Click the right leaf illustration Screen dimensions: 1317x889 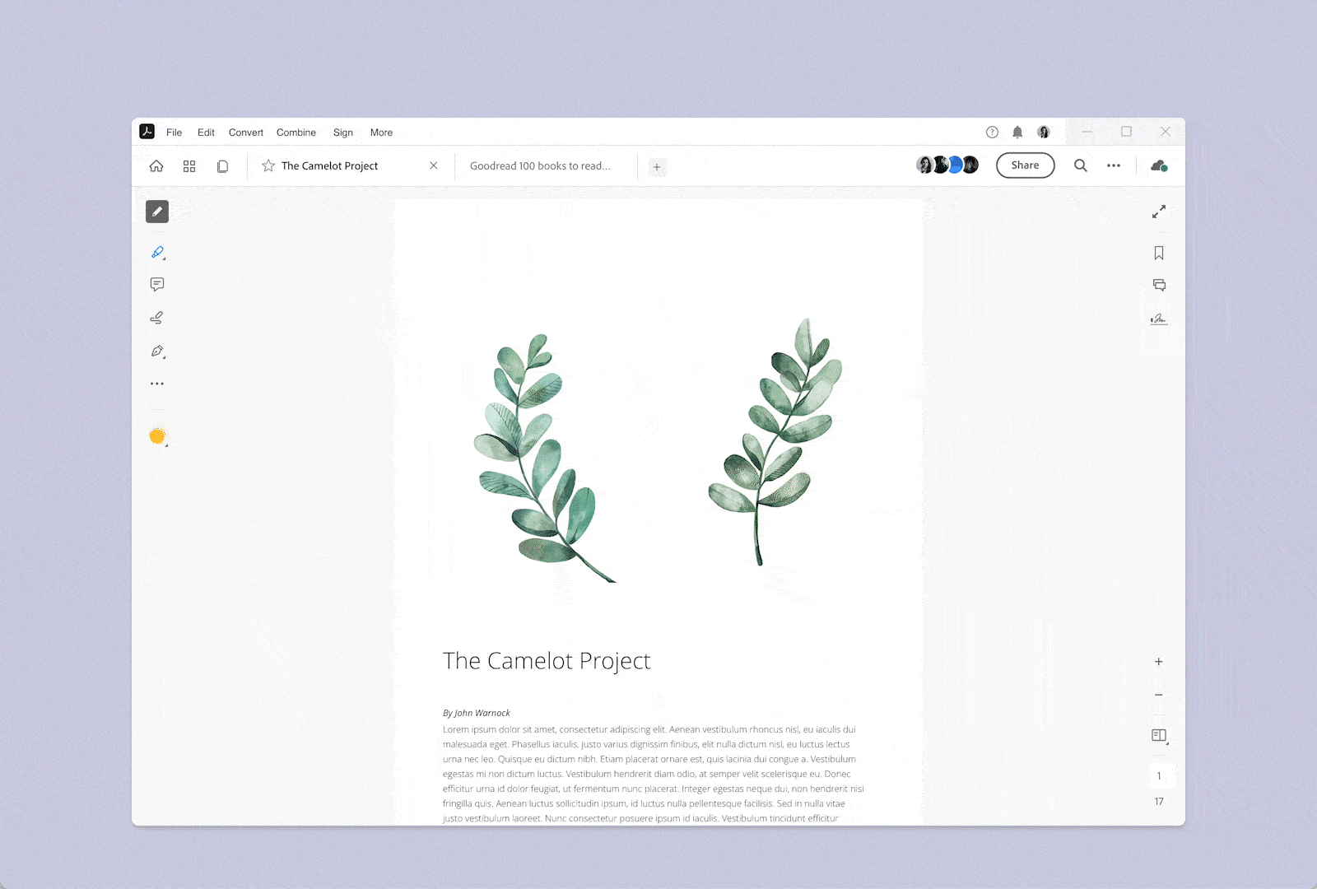(775, 442)
